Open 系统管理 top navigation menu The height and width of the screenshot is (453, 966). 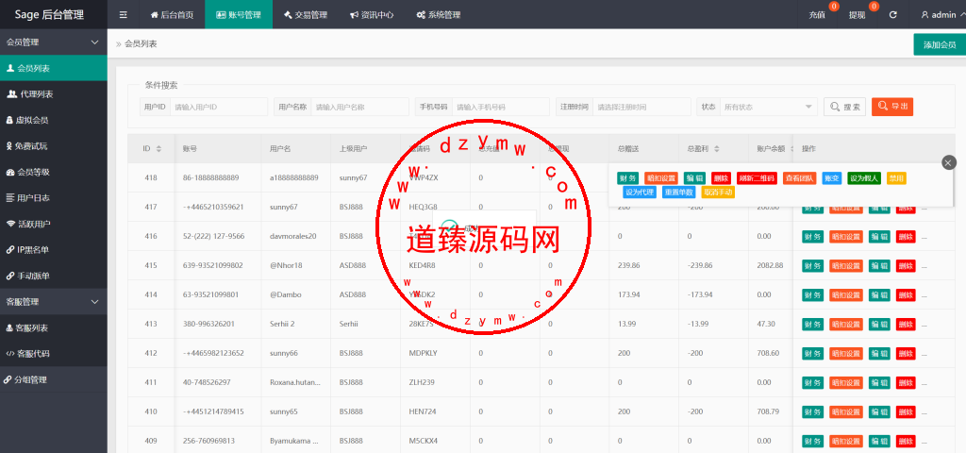coord(439,15)
